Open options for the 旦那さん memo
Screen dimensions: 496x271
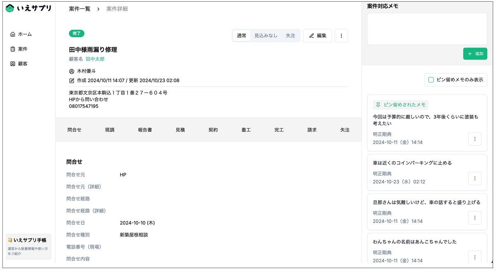(x=475, y=218)
